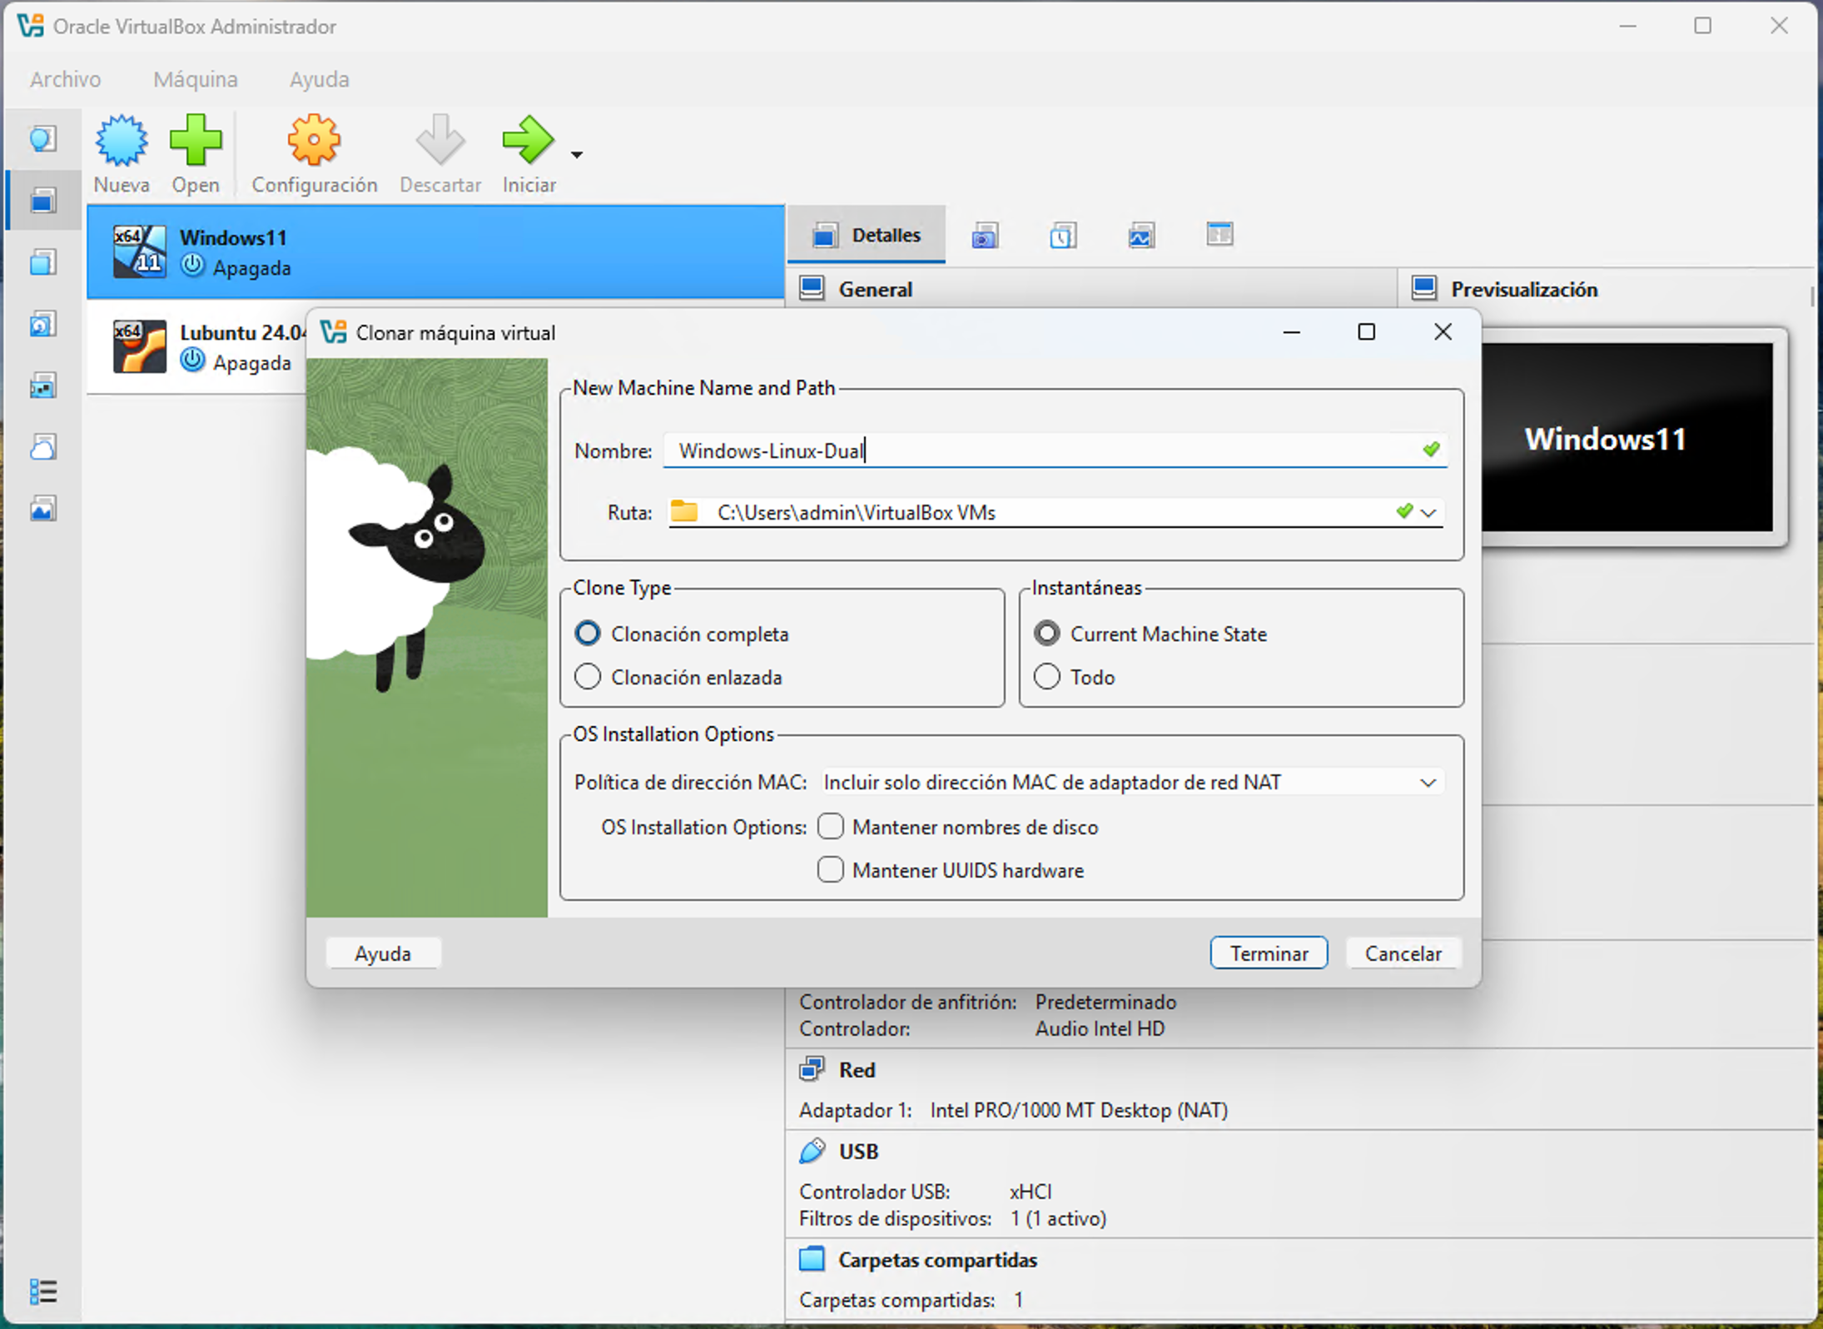Select the Todo snapshots option

1047,677
